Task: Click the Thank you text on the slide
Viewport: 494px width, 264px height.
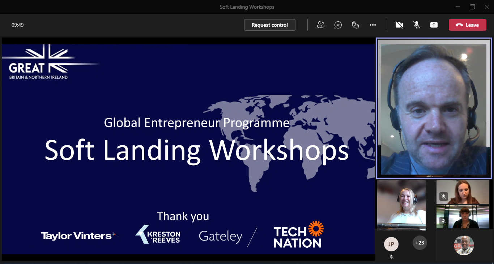Action: tap(183, 216)
